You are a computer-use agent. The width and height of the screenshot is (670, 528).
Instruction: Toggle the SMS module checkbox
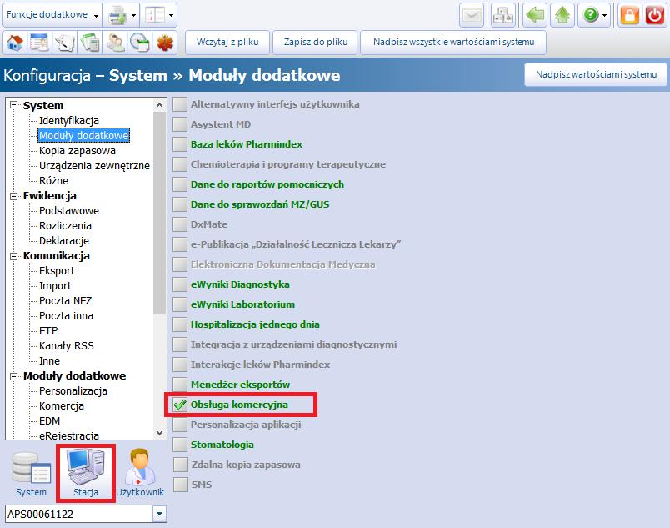tap(180, 485)
